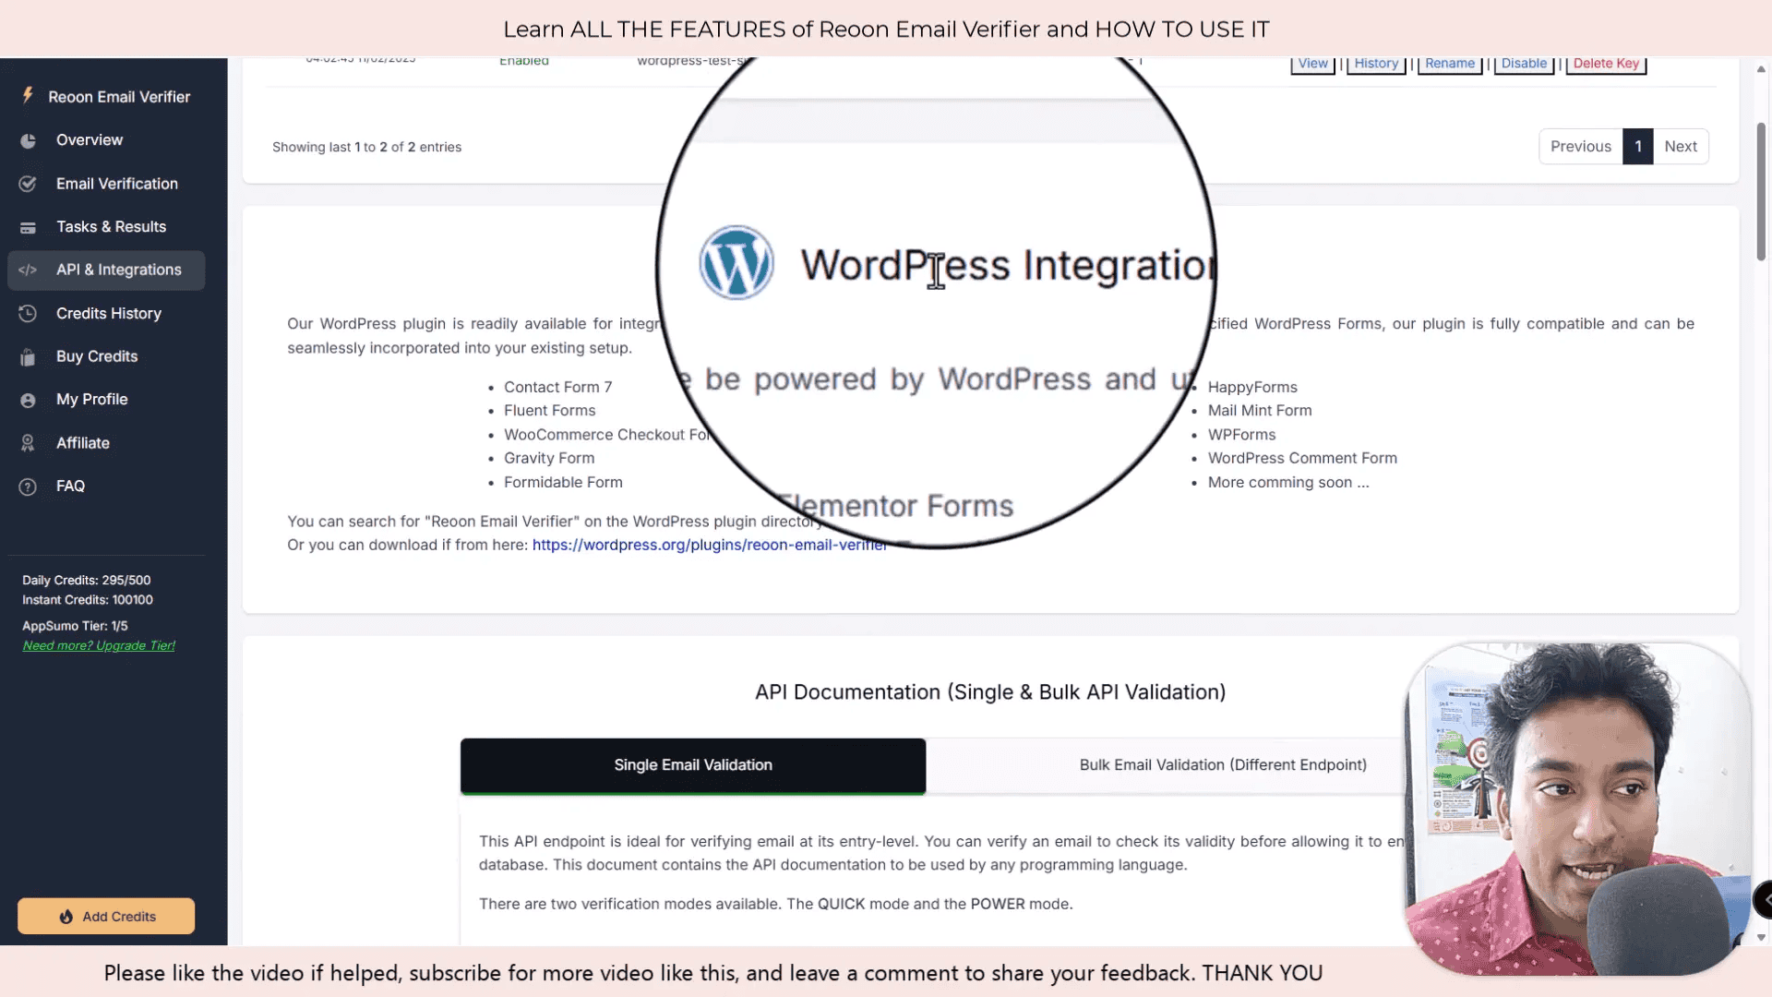Screen dimensions: 1772x997
Task: Click the History button for the API key
Action: tap(1376, 64)
